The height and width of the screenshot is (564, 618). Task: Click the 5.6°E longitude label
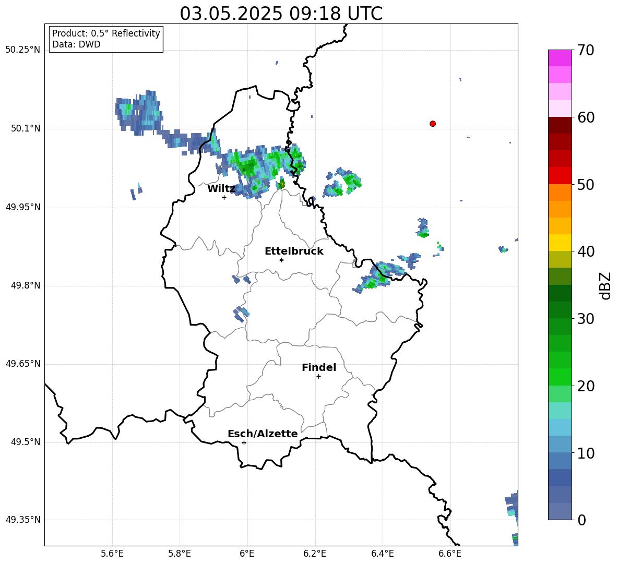point(112,554)
